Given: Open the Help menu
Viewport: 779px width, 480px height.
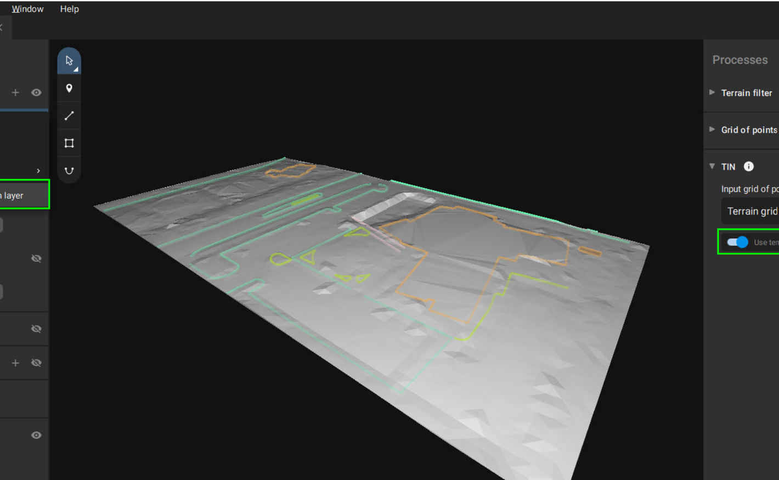Looking at the screenshot, I should pos(69,9).
